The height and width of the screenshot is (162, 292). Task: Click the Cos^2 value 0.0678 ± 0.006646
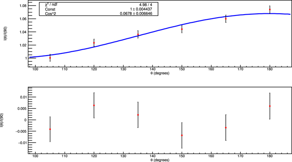click(x=136, y=14)
